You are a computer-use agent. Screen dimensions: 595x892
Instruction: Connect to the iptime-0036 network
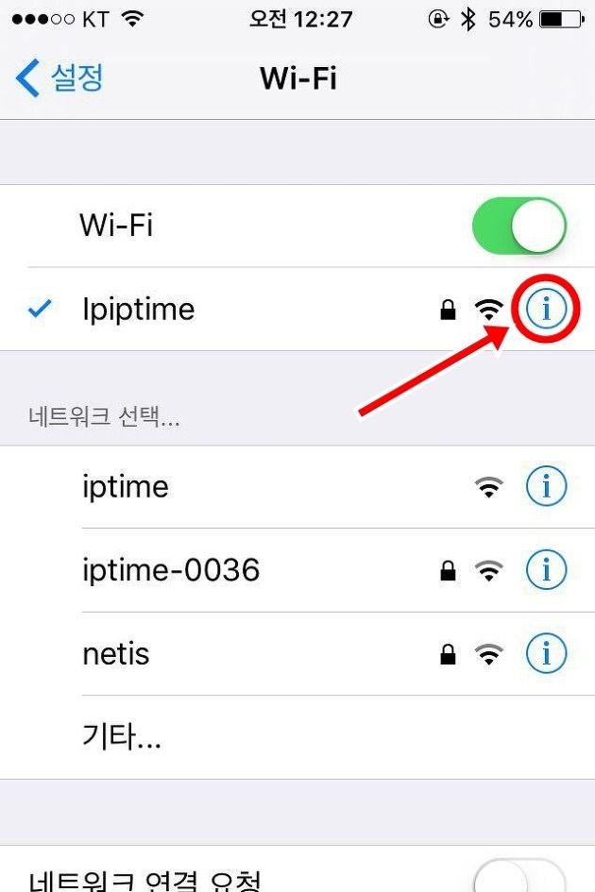click(x=297, y=570)
